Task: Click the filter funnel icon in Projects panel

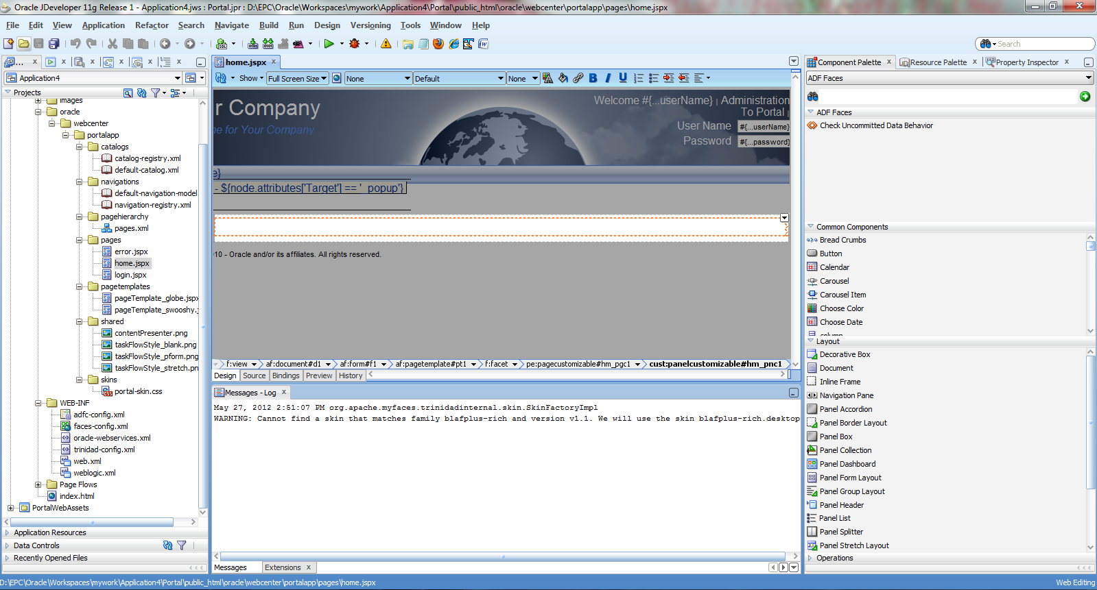Action: (x=156, y=93)
